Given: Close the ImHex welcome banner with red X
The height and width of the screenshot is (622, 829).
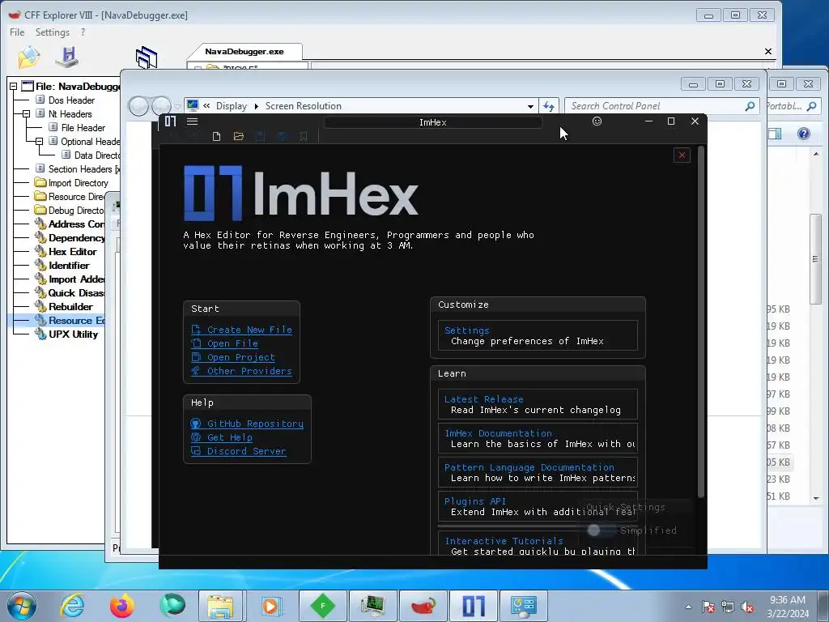Looking at the screenshot, I should click(x=682, y=155).
